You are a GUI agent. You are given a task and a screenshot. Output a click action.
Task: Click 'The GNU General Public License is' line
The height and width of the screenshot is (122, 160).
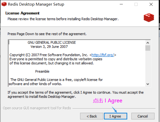57,80
